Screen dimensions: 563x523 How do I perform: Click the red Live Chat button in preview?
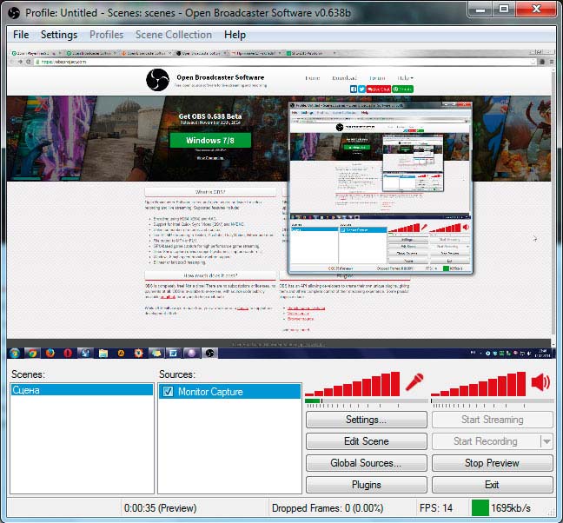(x=379, y=89)
